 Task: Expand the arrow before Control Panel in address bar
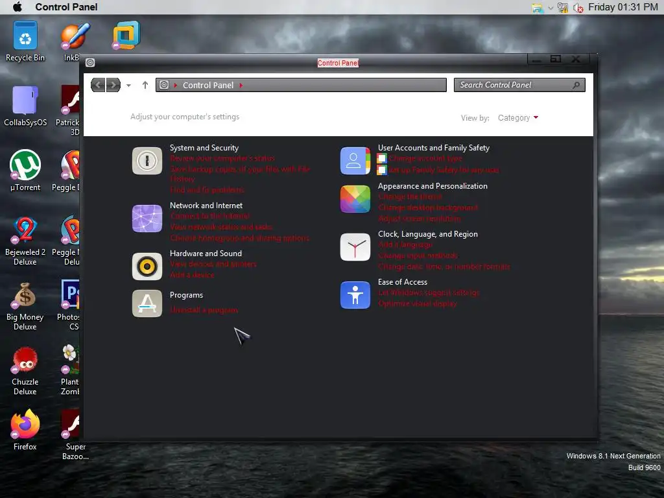click(x=175, y=85)
